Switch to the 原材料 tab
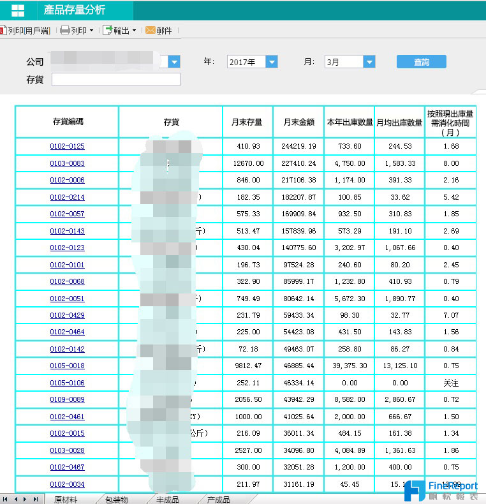The width and height of the screenshot is (486, 504). point(65,500)
